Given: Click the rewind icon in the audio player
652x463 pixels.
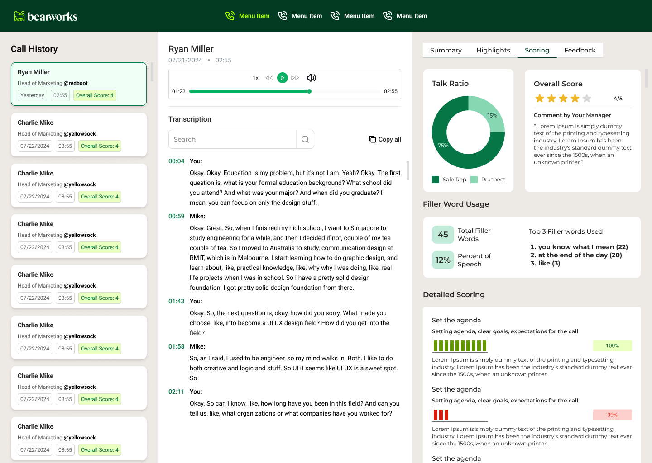Looking at the screenshot, I should click(x=269, y=77).
